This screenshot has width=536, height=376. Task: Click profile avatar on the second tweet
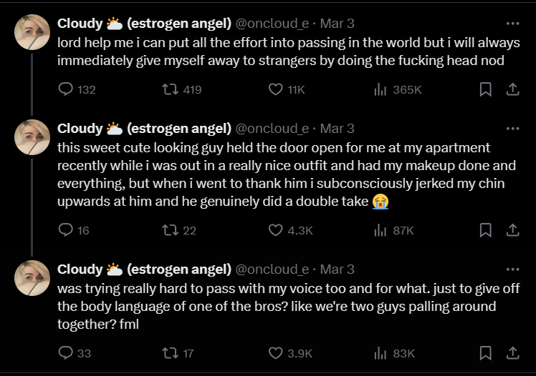pyautogui.click(x=32, y=138)
